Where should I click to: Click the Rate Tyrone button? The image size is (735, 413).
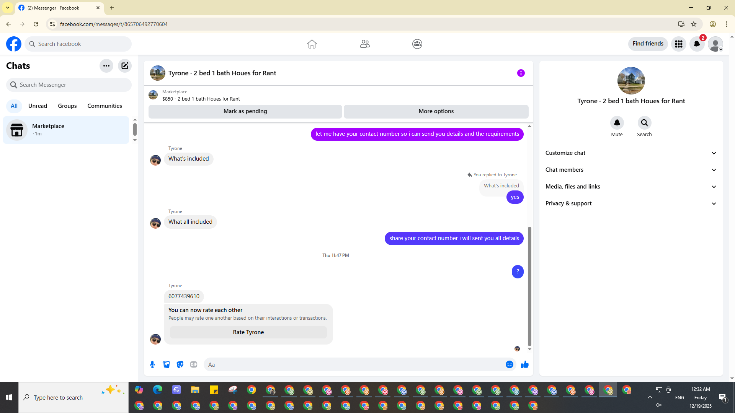[x=248, y=332]
